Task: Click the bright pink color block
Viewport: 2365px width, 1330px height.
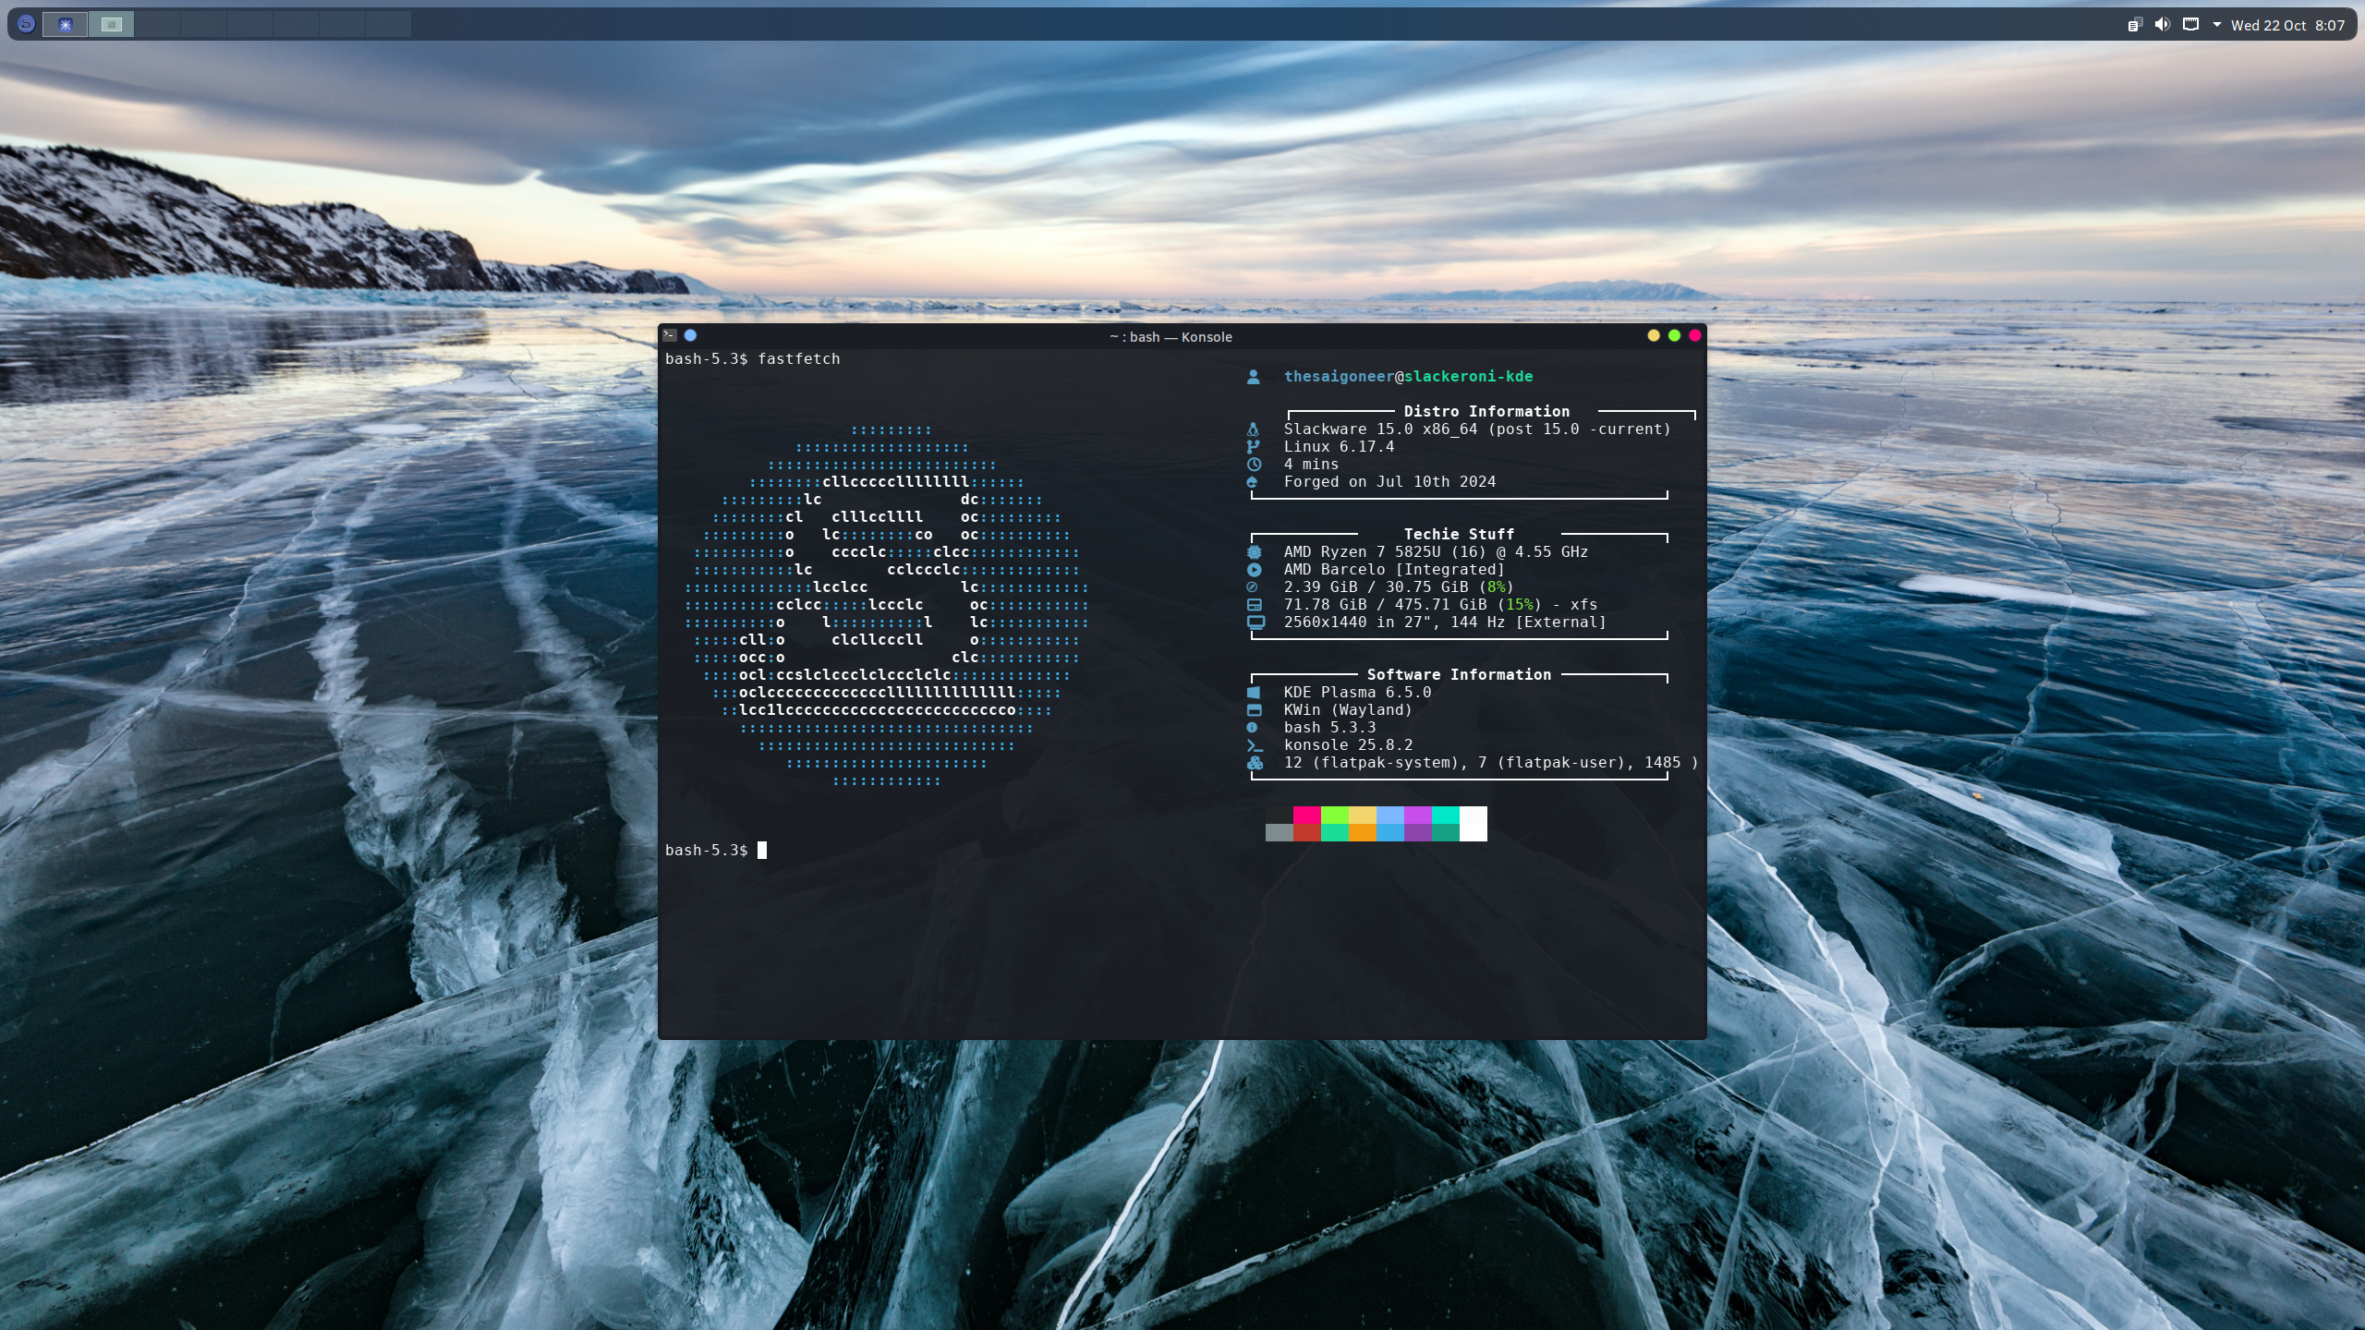Action: [x=1306, y=815]
